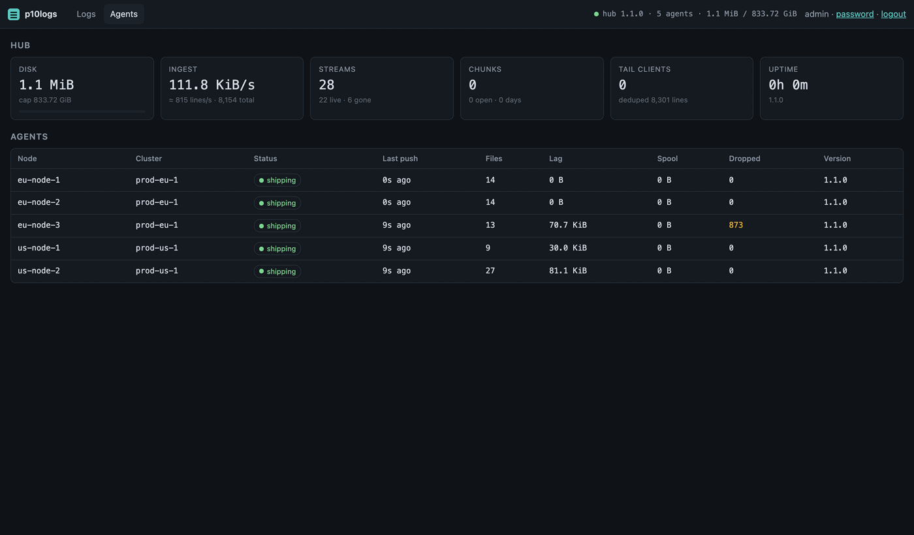The height and width of the screenshot is (535, 914).
Task: Click shipping status badge for us-node-2
Action: (x=277, y=271)
